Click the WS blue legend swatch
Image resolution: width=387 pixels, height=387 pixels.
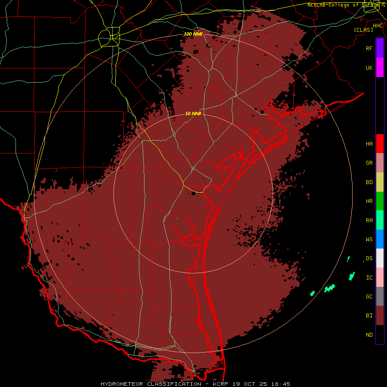(x=380, y=239)
